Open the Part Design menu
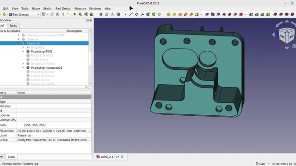Image resolution: width=296 pixels, height=166 pixels. (x=63, y=8)
